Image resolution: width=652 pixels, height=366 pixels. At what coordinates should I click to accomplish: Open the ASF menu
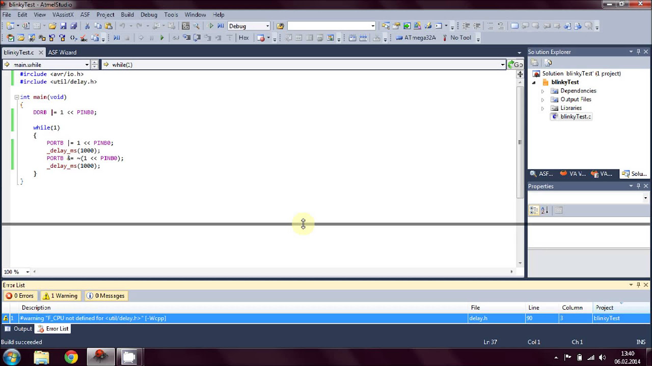[85, 15]
